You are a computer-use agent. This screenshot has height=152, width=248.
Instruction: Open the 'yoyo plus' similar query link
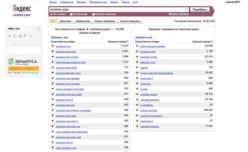click(146, 84)
